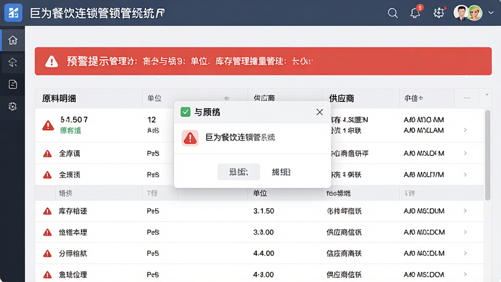Select the 4.4.00 value cell

pos(264,253)
